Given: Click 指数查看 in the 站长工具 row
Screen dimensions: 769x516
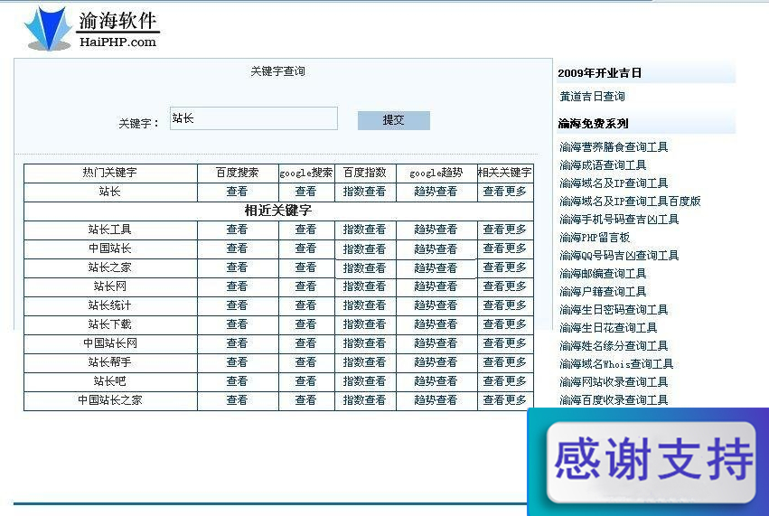Looking at the screenshot, I should [x=364, y=229].
